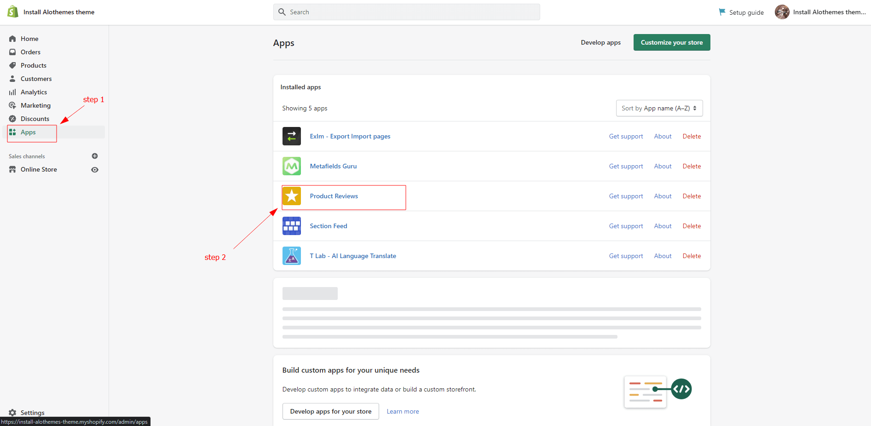Open the Sort by App name dropdown
The image size is (871, 426).
tap(659, 108)
